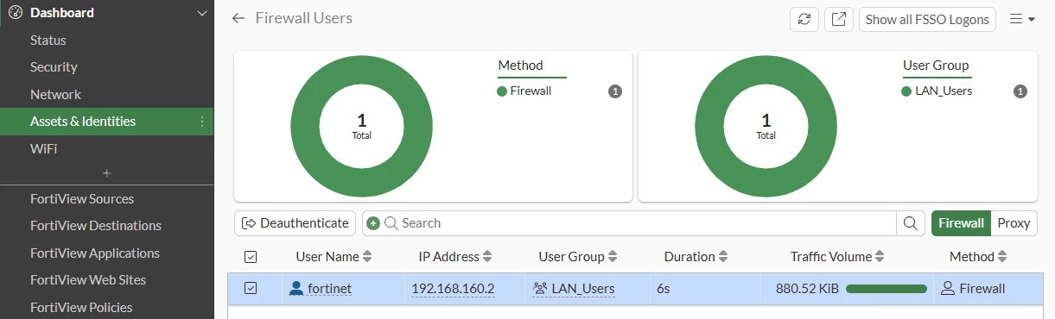Sort by Method column arrows
Screen dimensions: 1055x319
(1003, 257)
